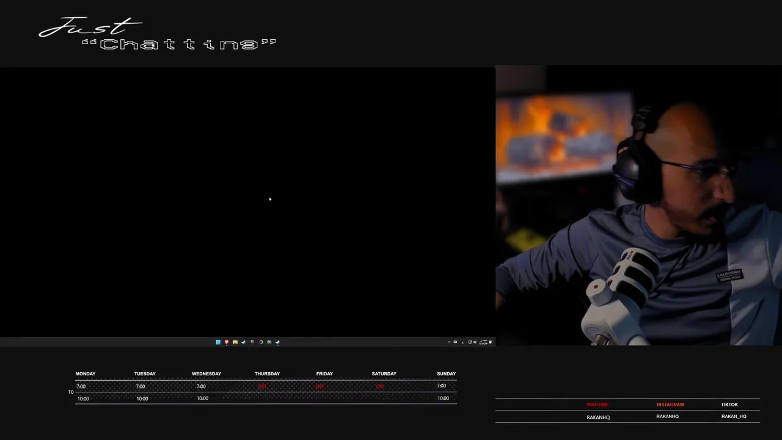Select the TUESDAY schedule heading
The height and width of the screenshot is (440, 782).
click(145, 373)
